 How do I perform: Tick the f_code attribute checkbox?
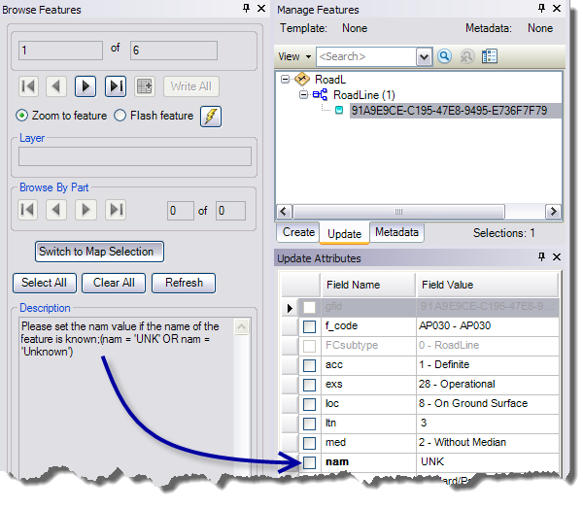309,326
